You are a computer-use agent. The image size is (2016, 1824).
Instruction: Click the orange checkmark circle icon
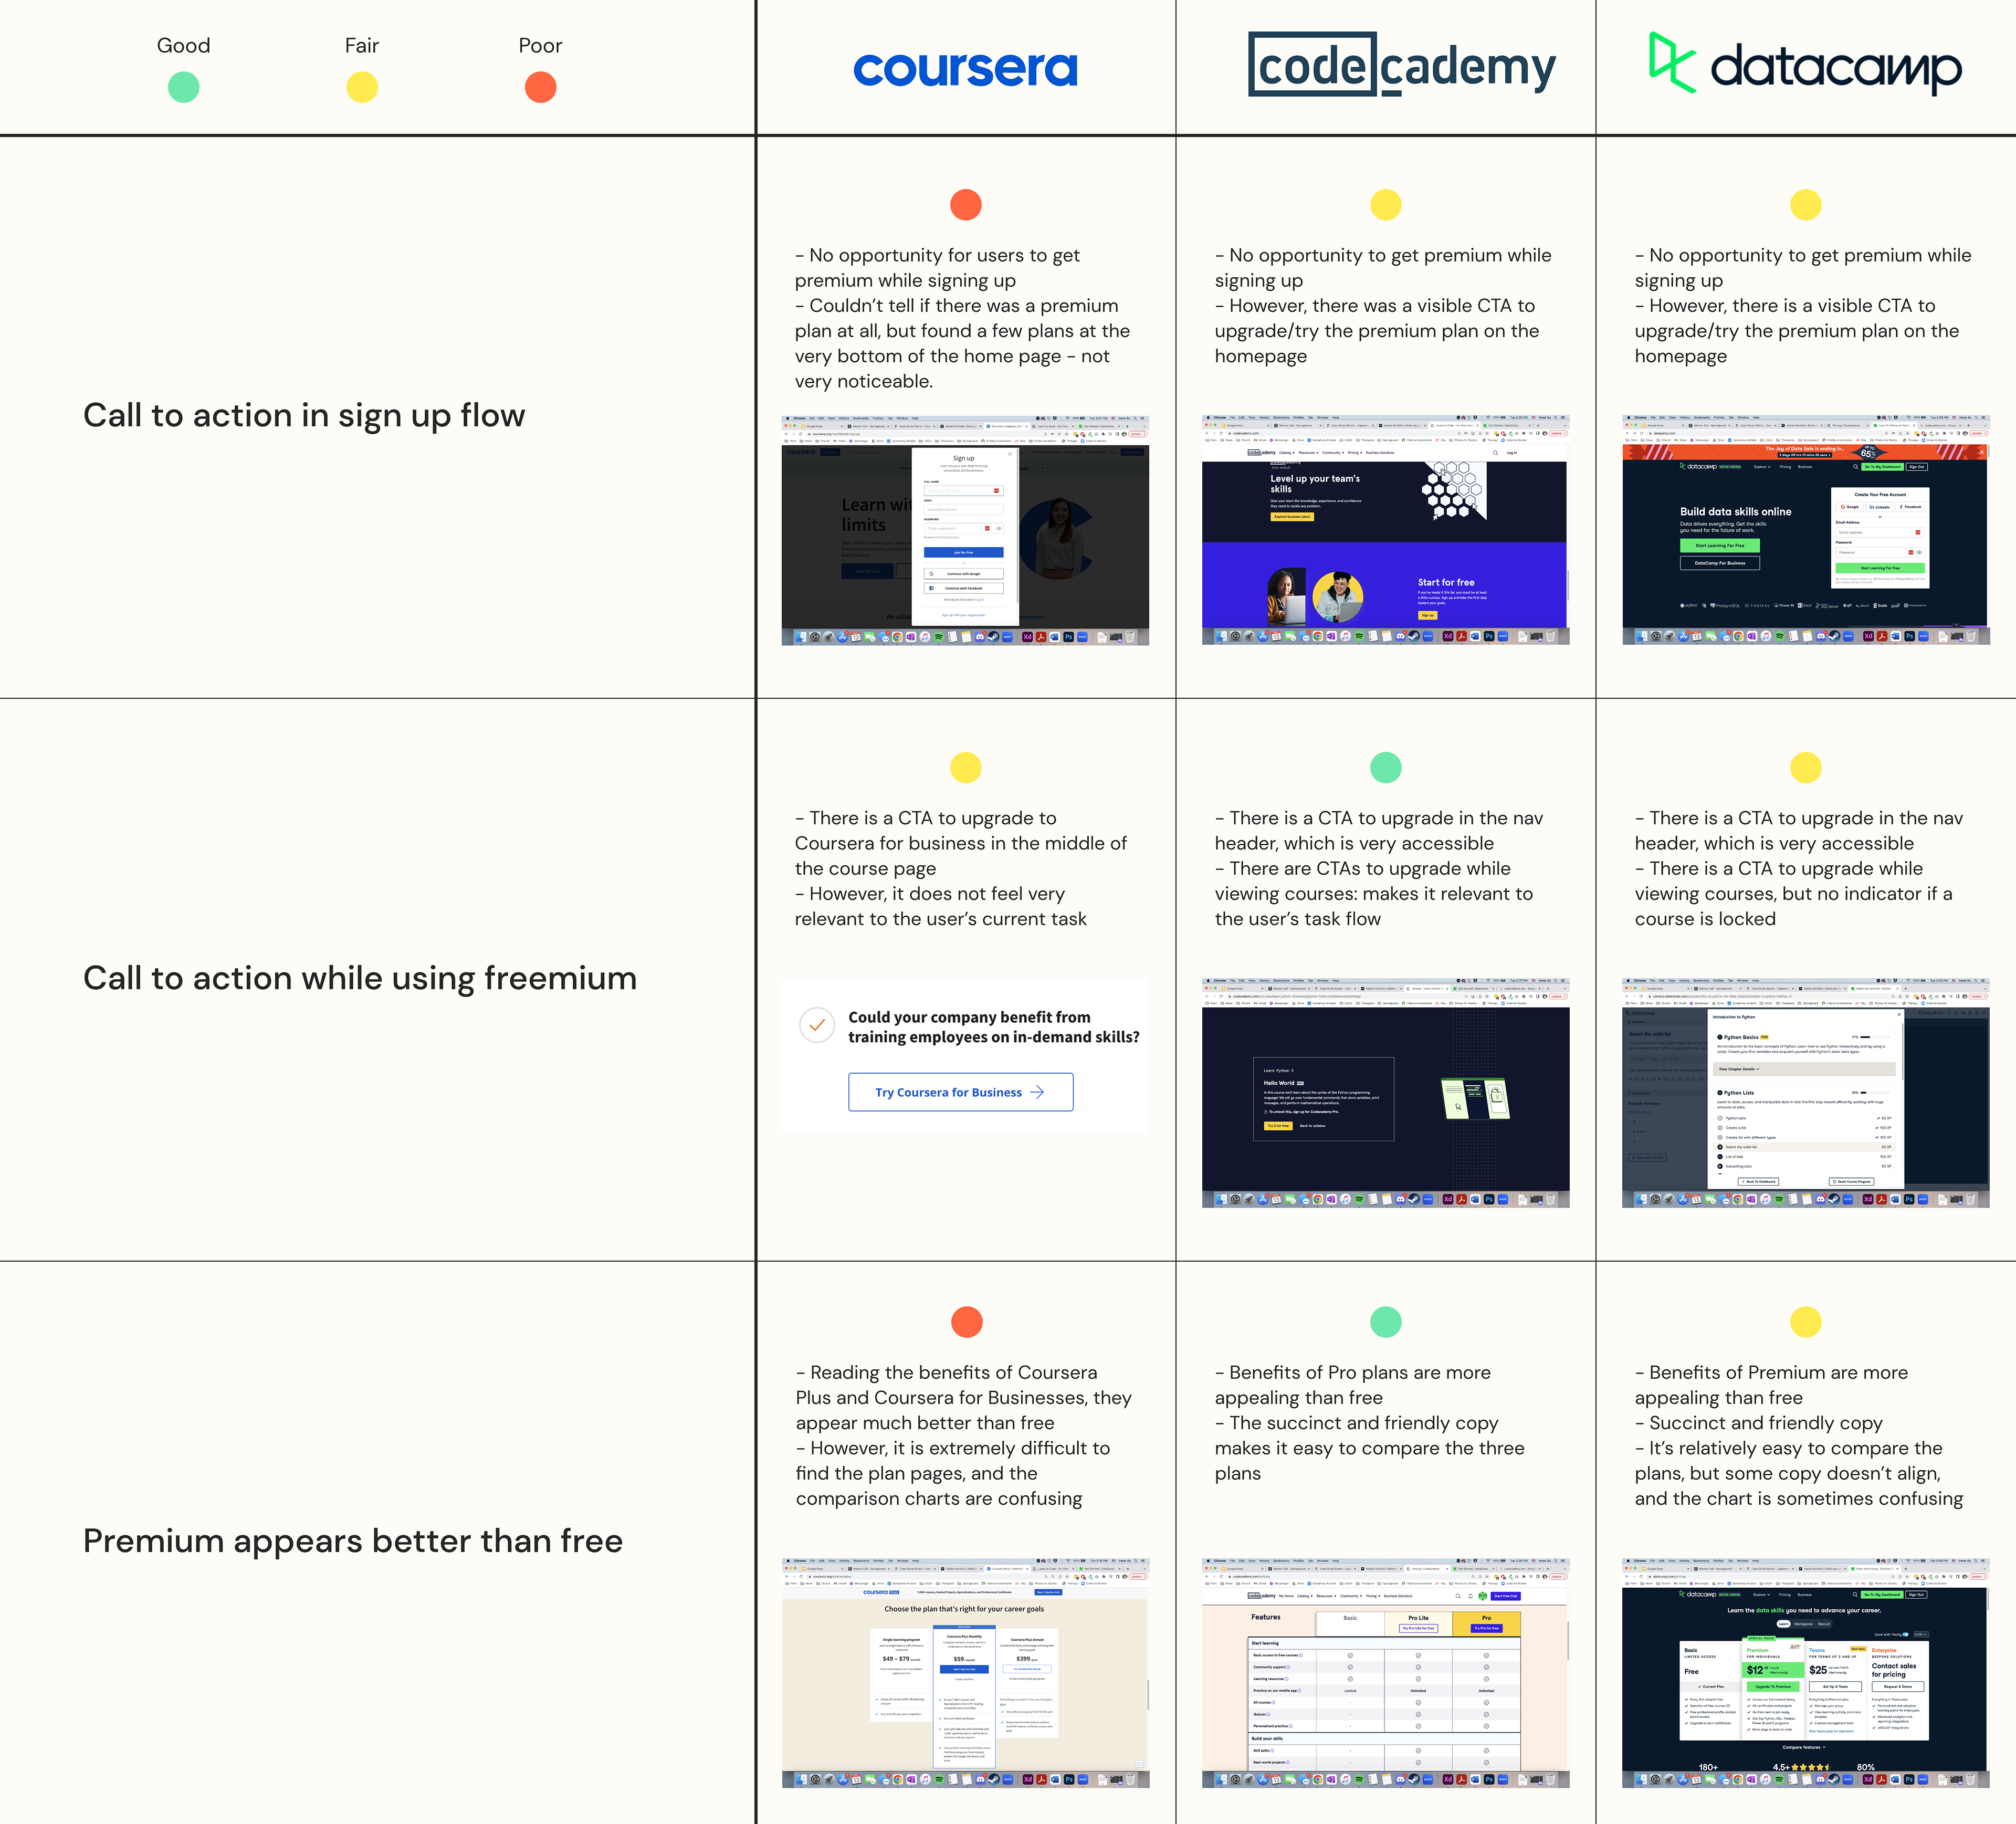click(817, 1025)
